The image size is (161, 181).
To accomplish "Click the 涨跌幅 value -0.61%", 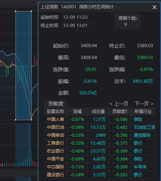I will (x=146, y=69).
